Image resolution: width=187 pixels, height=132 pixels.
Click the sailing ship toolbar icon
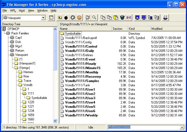[x=166, y=18]
